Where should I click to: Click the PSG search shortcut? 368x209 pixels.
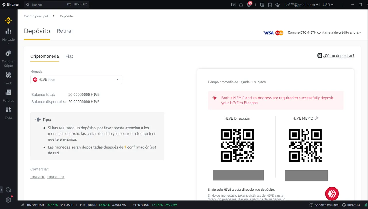[85, 5]
